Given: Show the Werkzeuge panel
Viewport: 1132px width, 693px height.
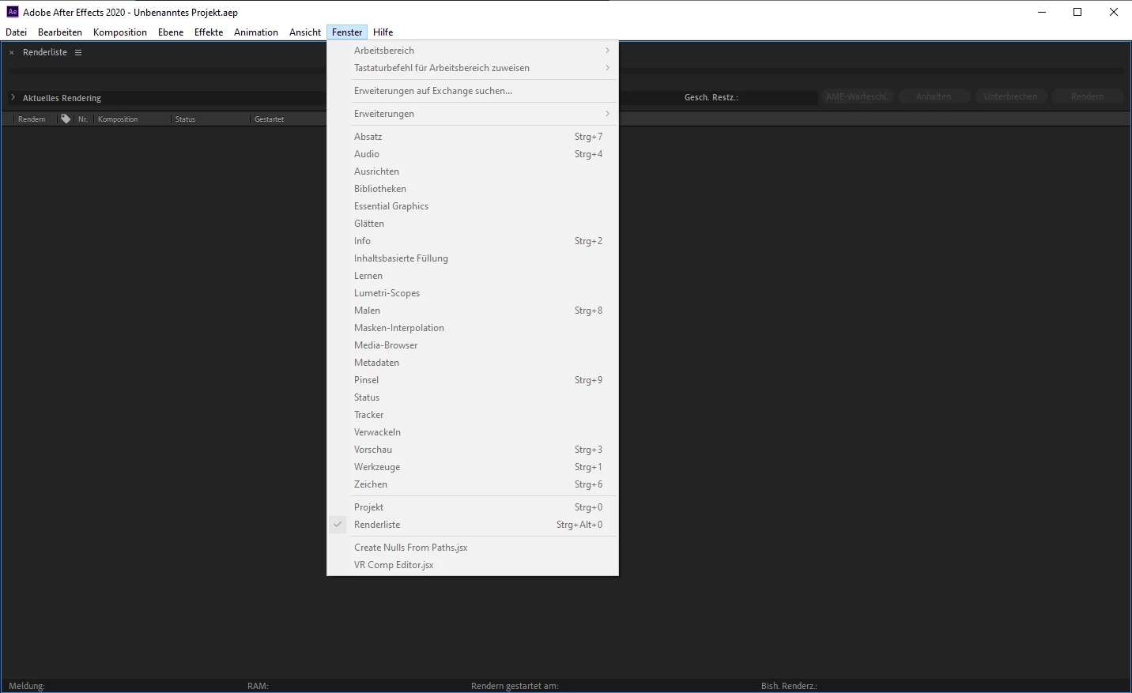Looking at the screenshot, I should 473,467.
